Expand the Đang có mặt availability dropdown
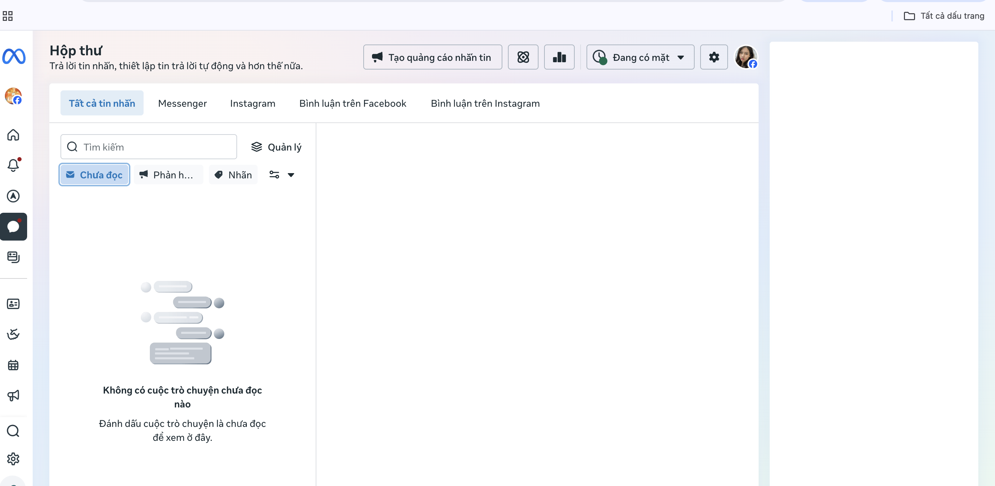The image size is (995, 486). click(x=640, y=57)
